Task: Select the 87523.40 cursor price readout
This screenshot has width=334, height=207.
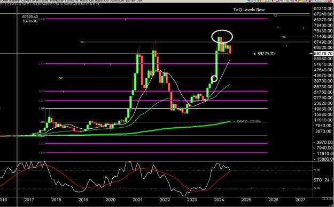Action: coord(30,17)
